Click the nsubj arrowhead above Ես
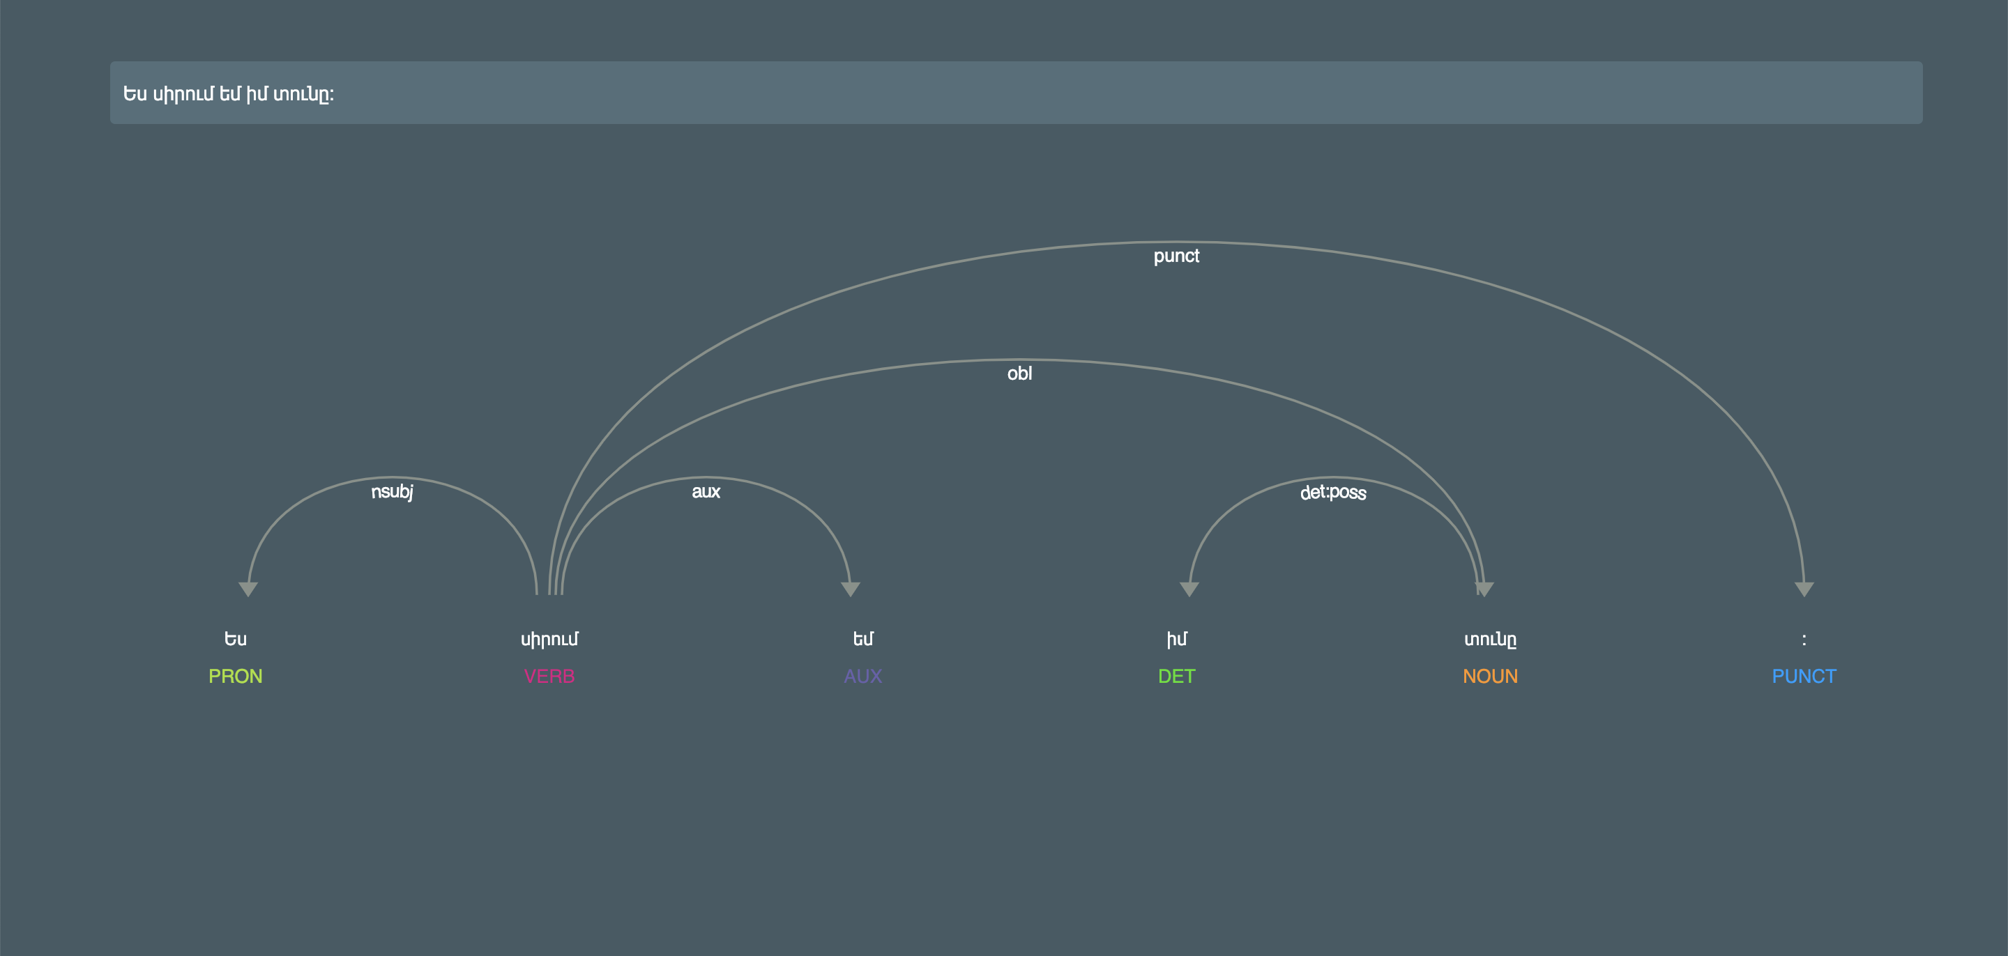Screen dimensions: 2008x956 point(248,588)
